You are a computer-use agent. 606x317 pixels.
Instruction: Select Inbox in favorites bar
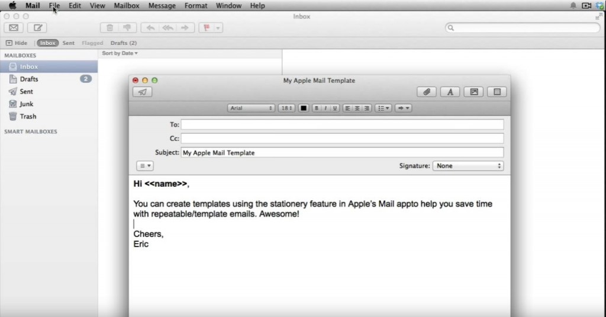47,43
